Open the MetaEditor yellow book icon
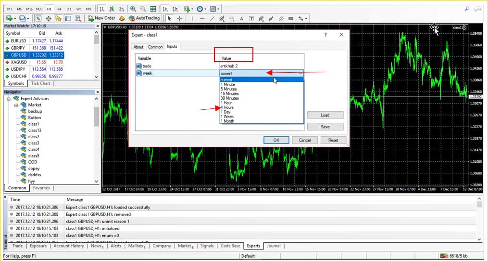This screenshot has width=488, height=262. (122, 18)
